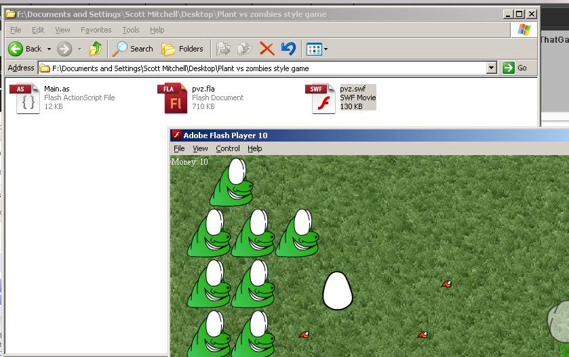Open the Tools menu
Screen dimensions: 569x357
131,30
